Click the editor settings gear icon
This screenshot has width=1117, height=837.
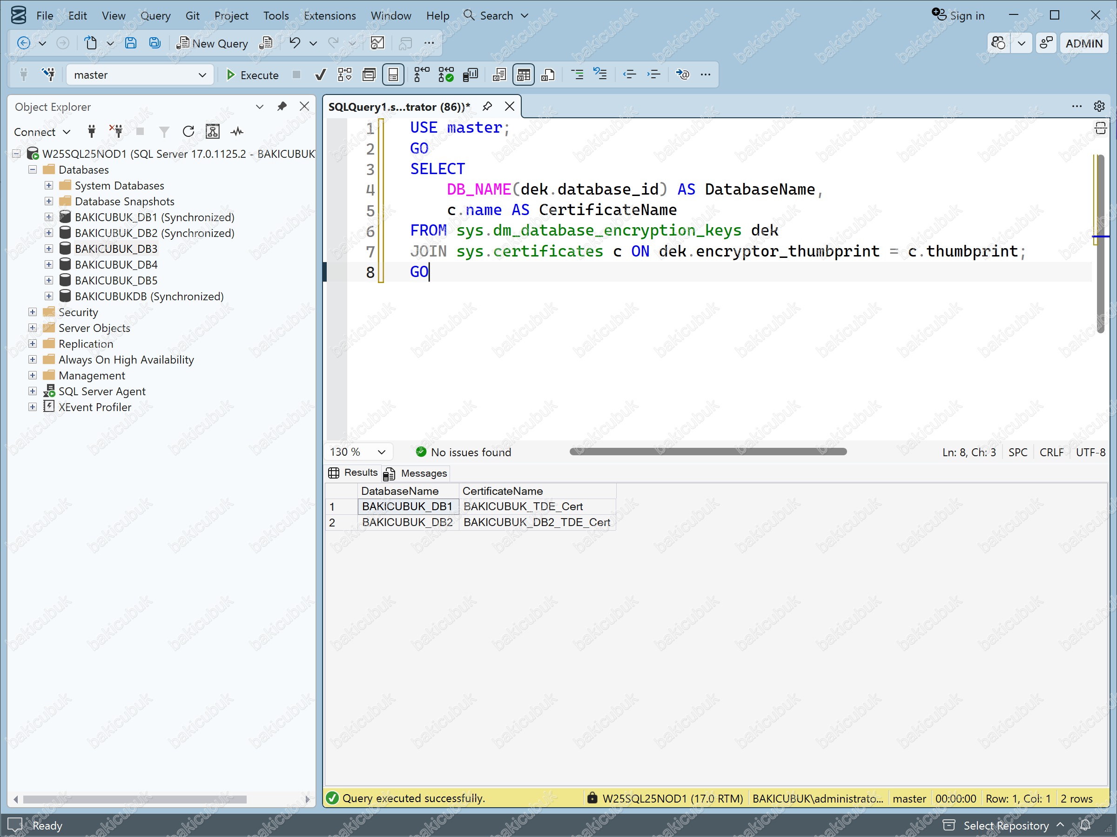coord(1099,107)
